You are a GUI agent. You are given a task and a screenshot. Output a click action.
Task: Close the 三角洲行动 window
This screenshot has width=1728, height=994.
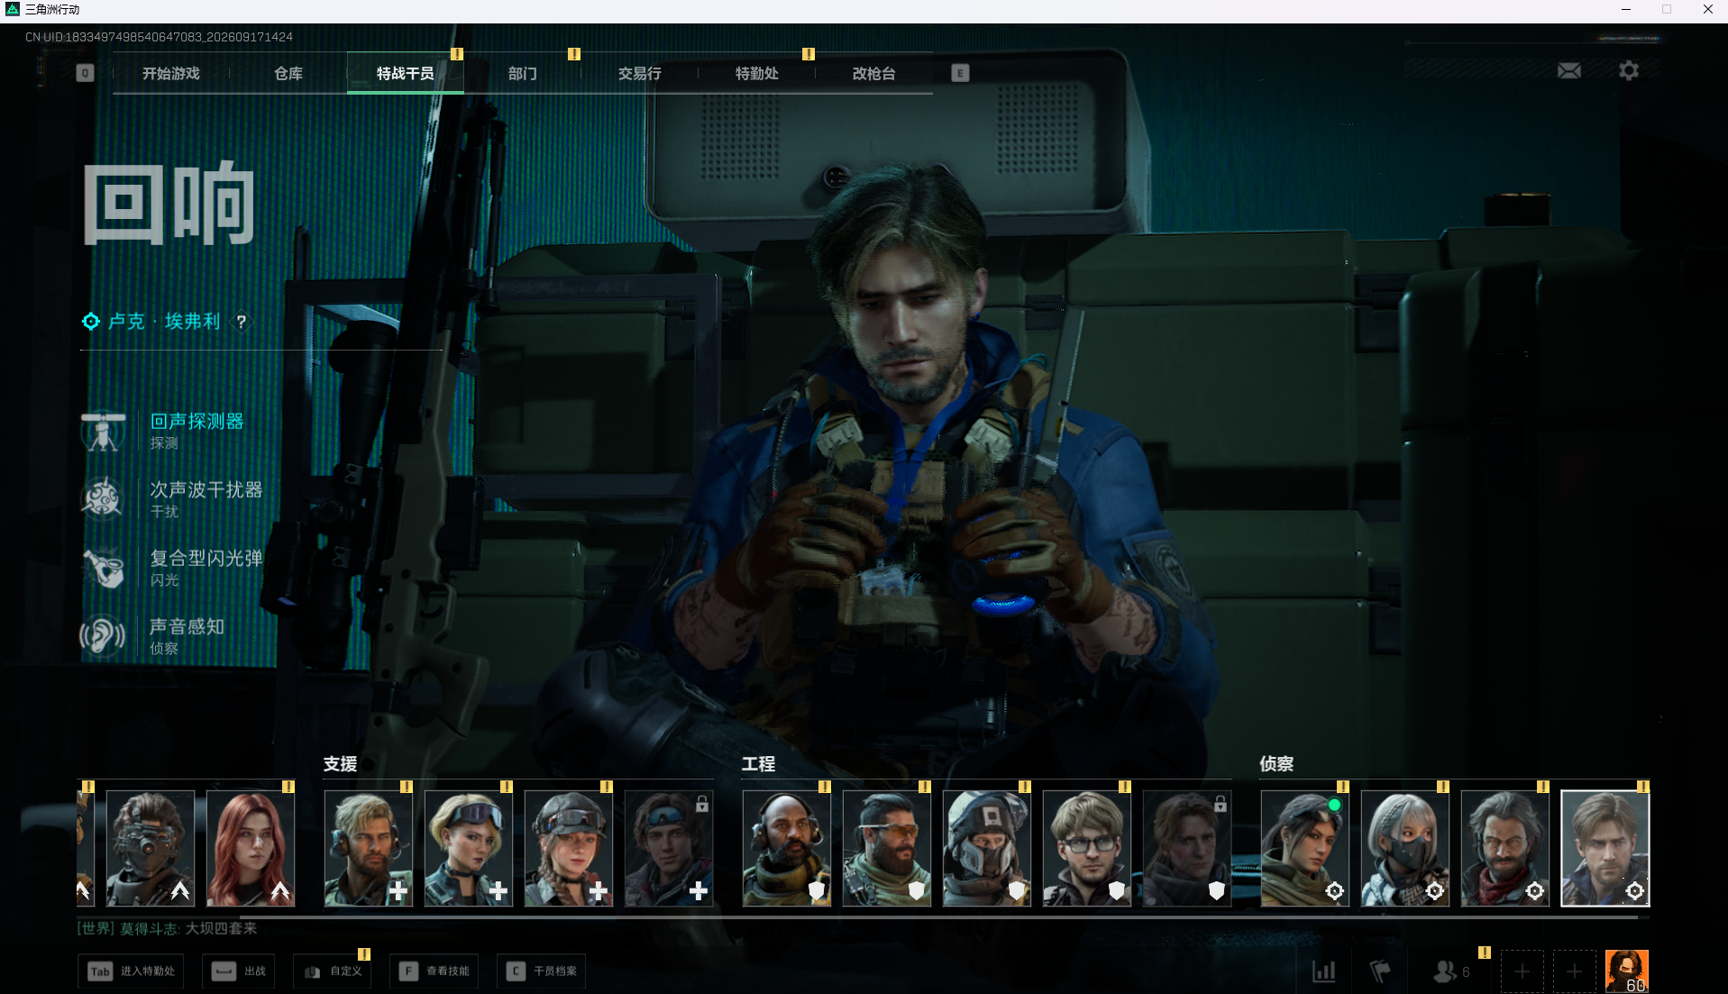tap(1707, 10)
